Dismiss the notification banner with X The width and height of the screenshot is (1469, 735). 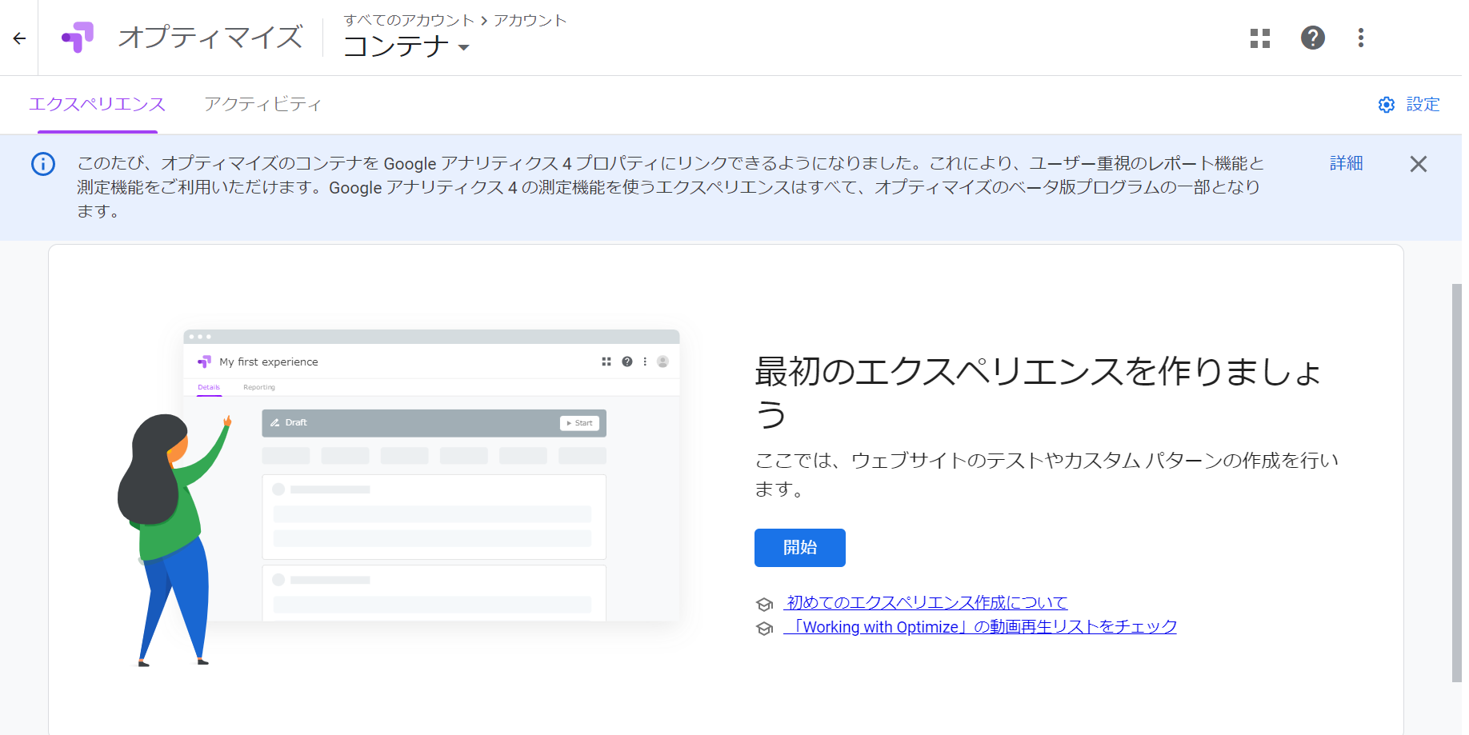tap(1419, 164)
